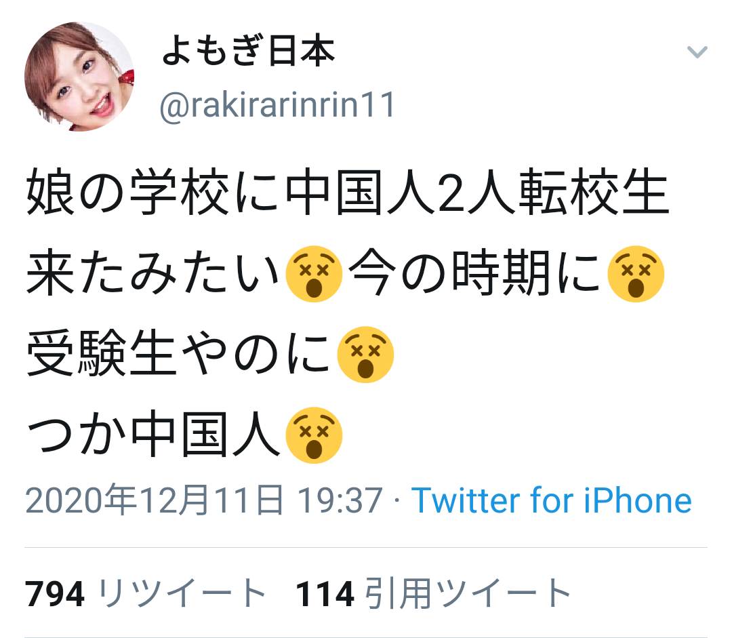Click the dizzy emoji after 今の時期に
Image resolution: width=732 pixels, height=638 pixels.
coord(636,274)
